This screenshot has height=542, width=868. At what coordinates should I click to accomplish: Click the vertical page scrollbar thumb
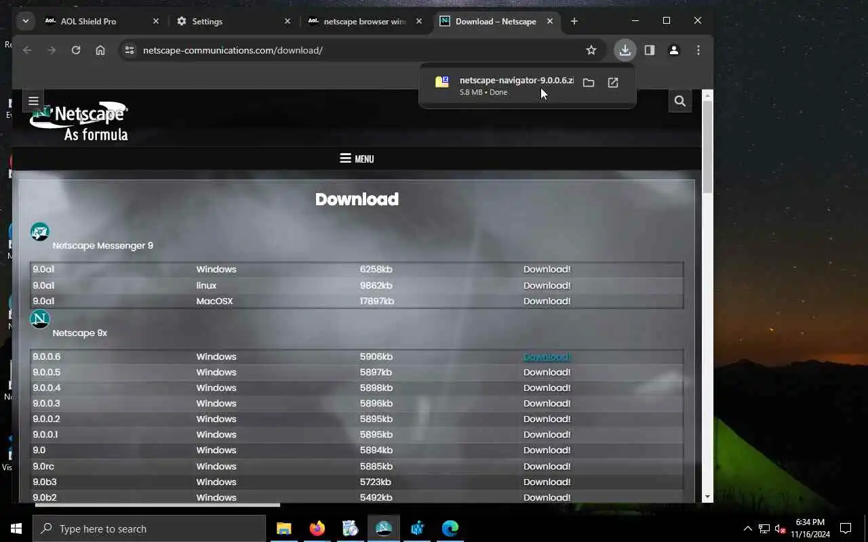coord(707,147)
